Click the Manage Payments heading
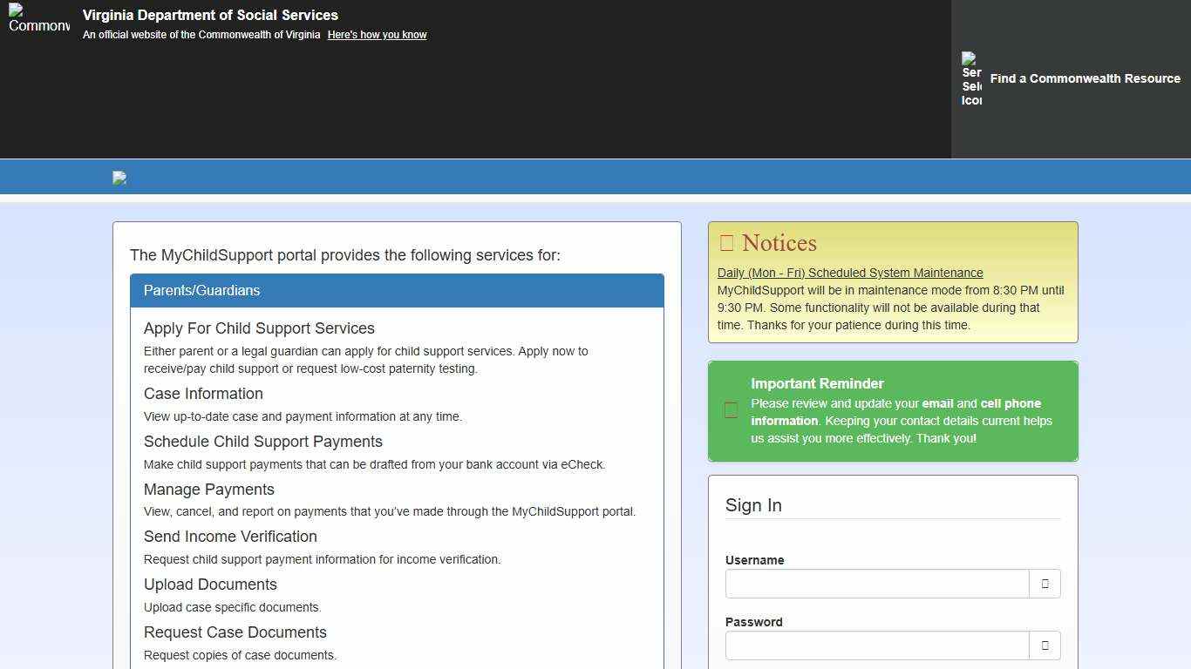The image size is (1191, 669). tap(209, 490)
